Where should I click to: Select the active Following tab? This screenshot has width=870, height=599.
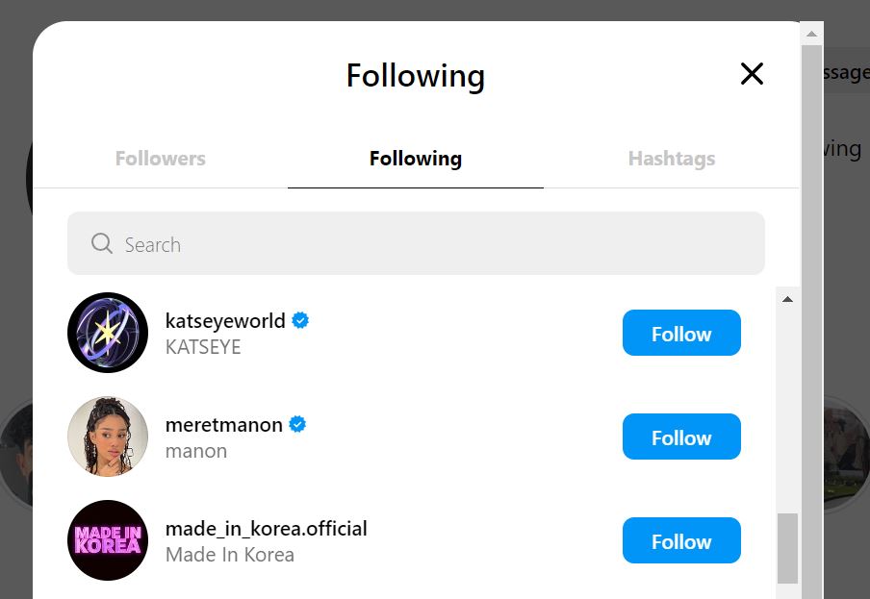pos(415,158)
